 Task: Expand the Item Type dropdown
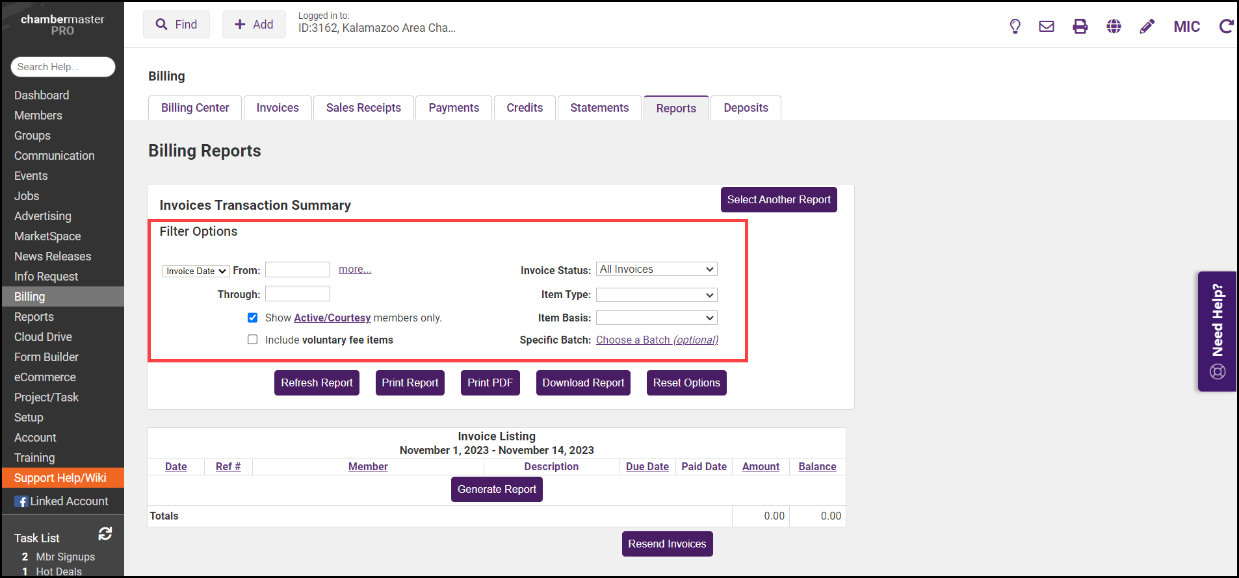[657, 295]
